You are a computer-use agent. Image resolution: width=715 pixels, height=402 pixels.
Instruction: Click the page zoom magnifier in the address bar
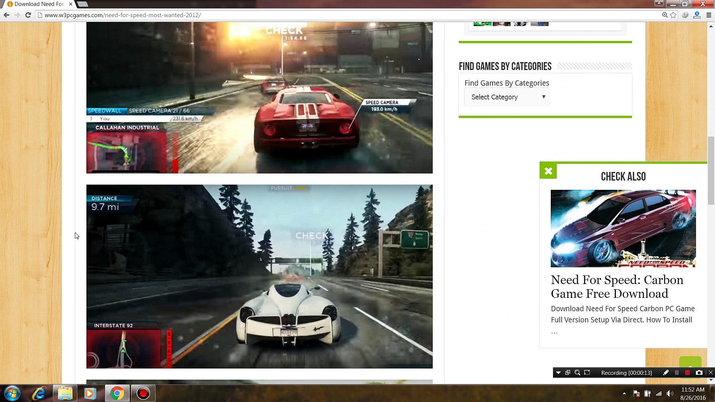[664, 15]
